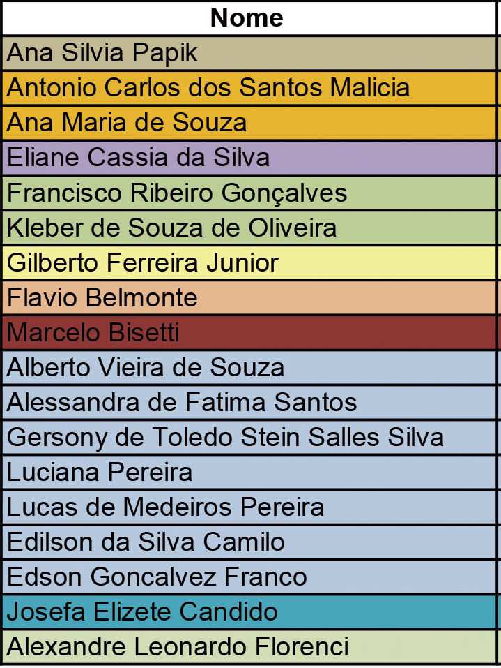This screenshot has width=501, height=668.
Task: Click Eliane Cassia da Silva cell
Action: [138, 158]
